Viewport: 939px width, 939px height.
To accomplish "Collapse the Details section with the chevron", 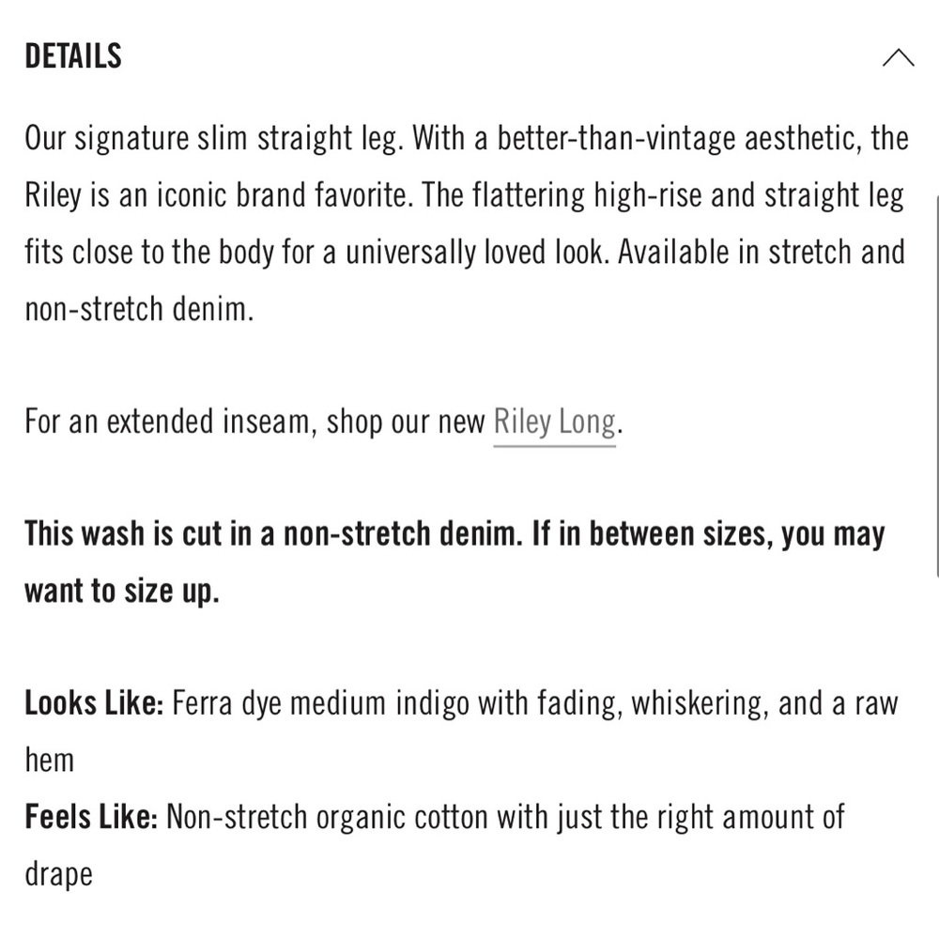I will click(898, 58).
